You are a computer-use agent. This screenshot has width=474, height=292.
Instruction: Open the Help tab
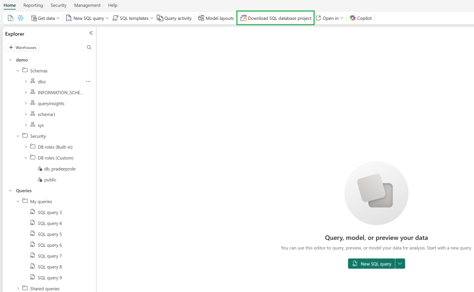(x=113, y=5)
